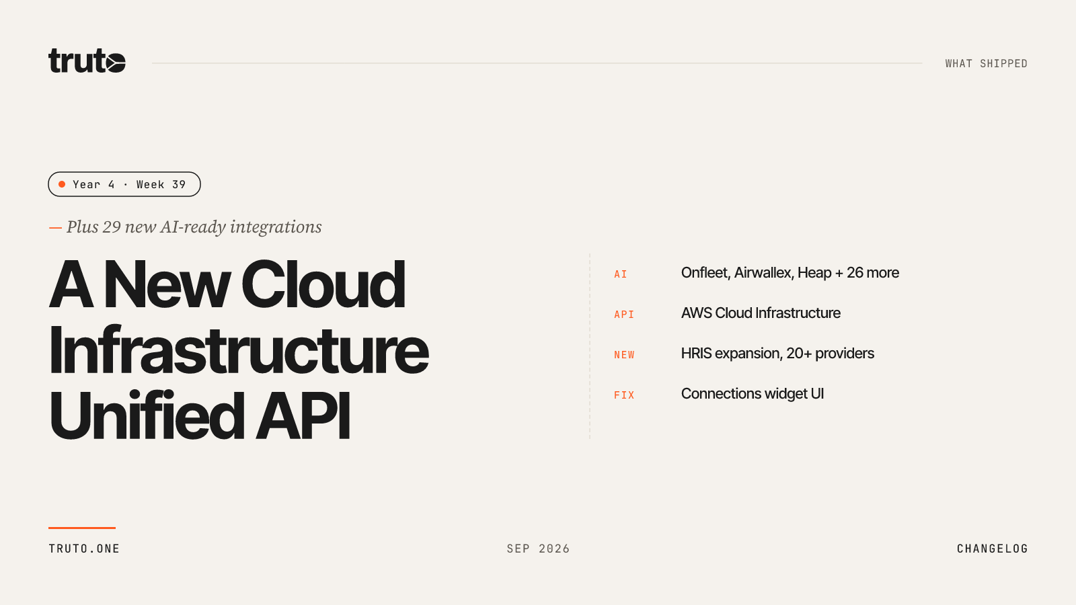Click 'Plus 29 new AI-ready integrations' subtitle

point(194,227)
